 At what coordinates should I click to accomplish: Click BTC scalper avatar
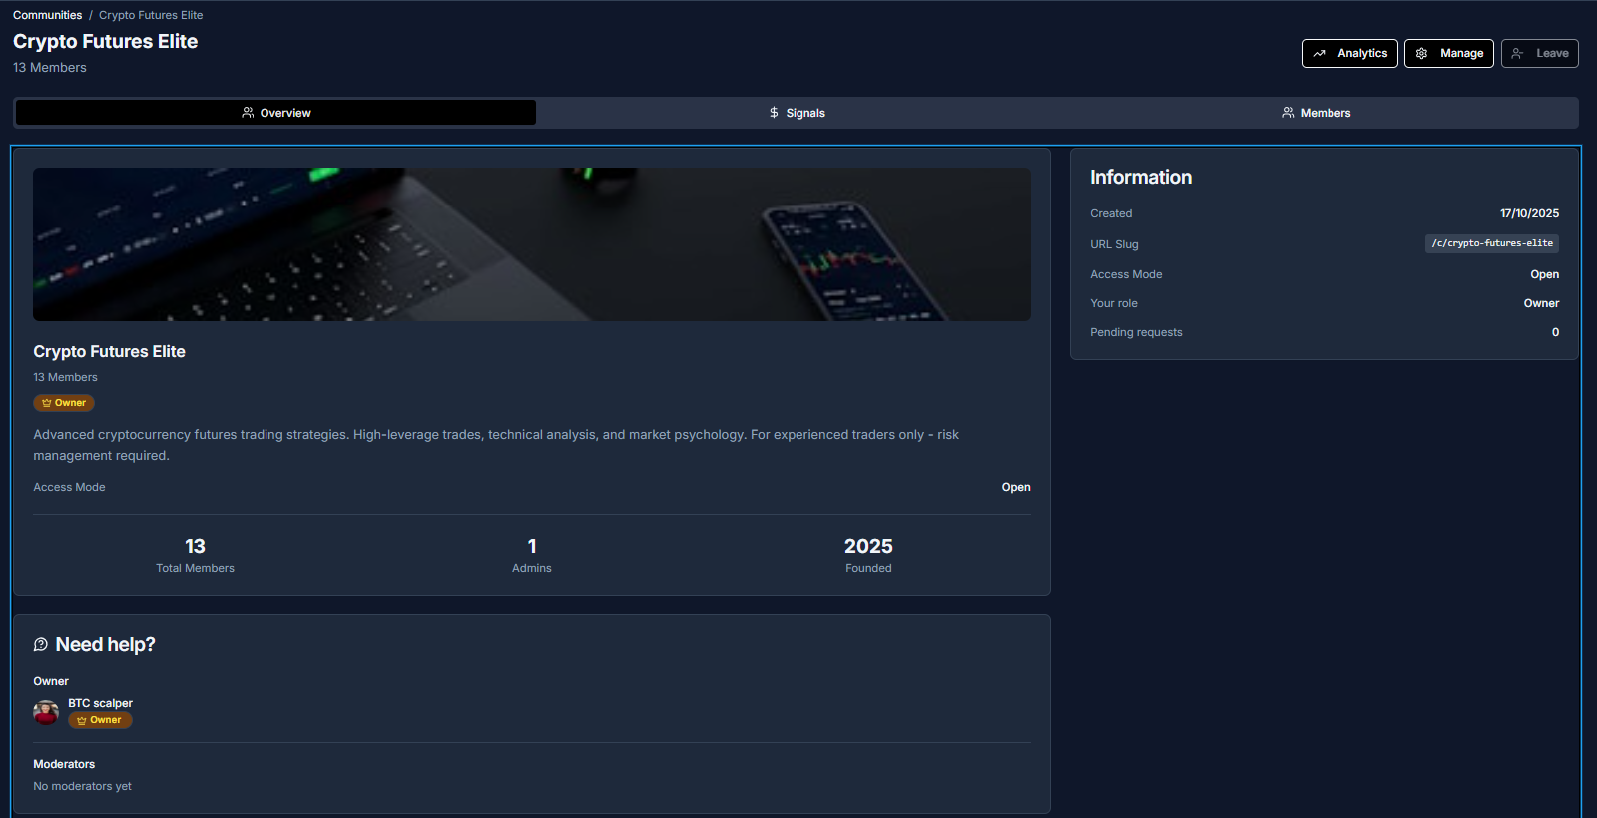[46, 712]
